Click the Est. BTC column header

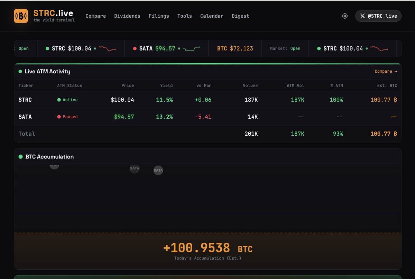[387, 85]
